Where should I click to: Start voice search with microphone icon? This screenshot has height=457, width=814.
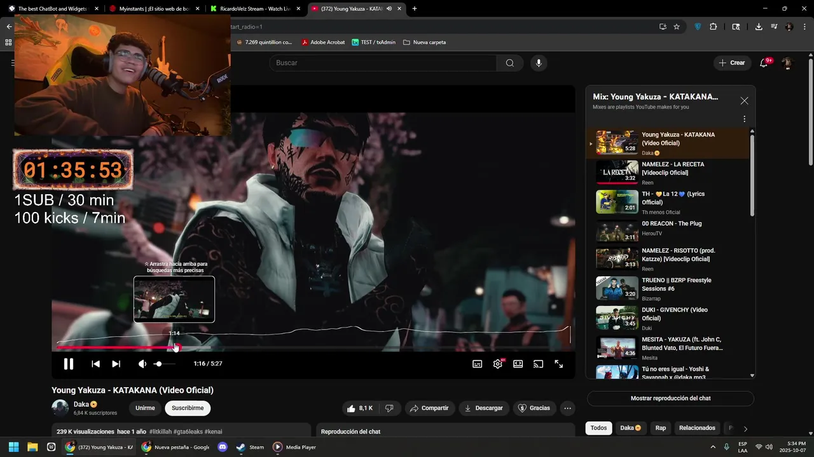539,63
